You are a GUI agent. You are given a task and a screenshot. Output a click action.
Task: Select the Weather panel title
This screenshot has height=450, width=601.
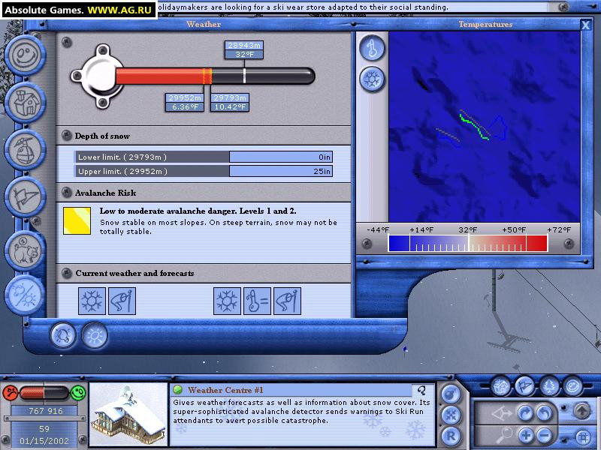204,24
